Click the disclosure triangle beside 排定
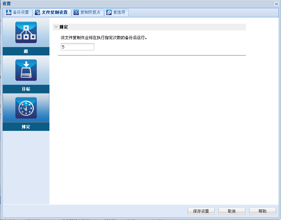281x220 pixels. (55, 27)
